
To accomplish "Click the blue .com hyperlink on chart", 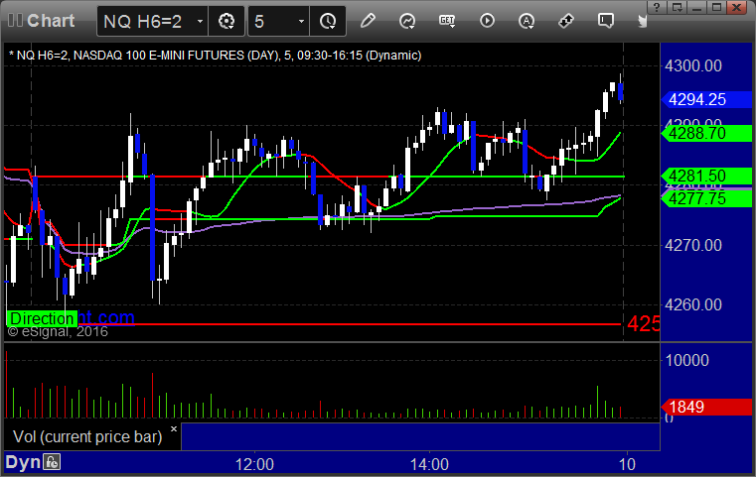I will coord(106,317).
